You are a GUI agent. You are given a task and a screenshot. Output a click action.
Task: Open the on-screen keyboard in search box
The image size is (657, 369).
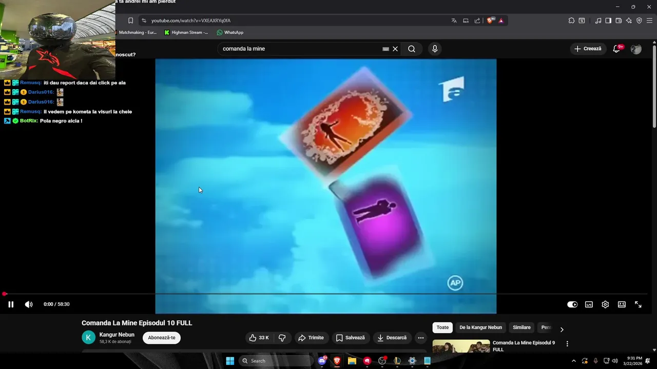(386, 49)
